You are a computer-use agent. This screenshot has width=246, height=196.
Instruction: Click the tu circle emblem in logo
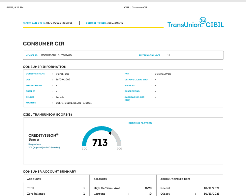click(203, 20)
